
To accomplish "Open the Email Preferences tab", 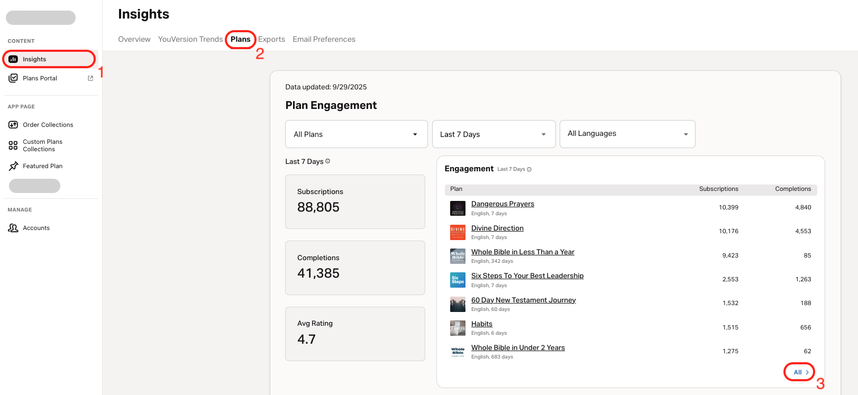I will click(324, 39).
